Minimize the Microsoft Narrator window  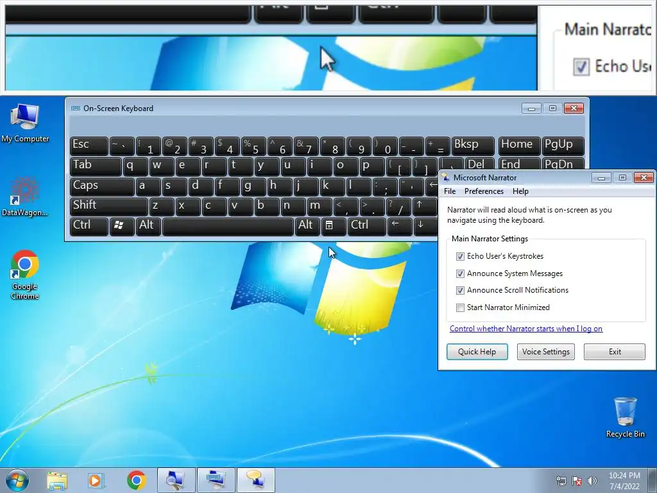point(601,178)
